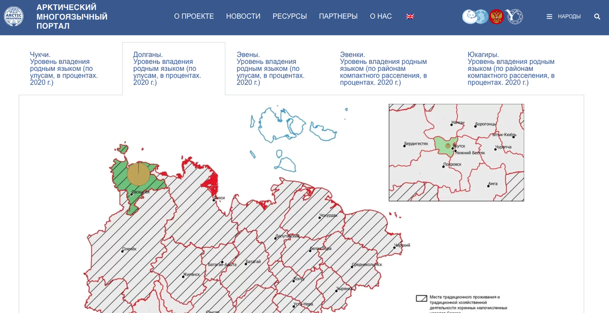
Task: Click the Чурапча label in inset map
Action: [503, 147]
